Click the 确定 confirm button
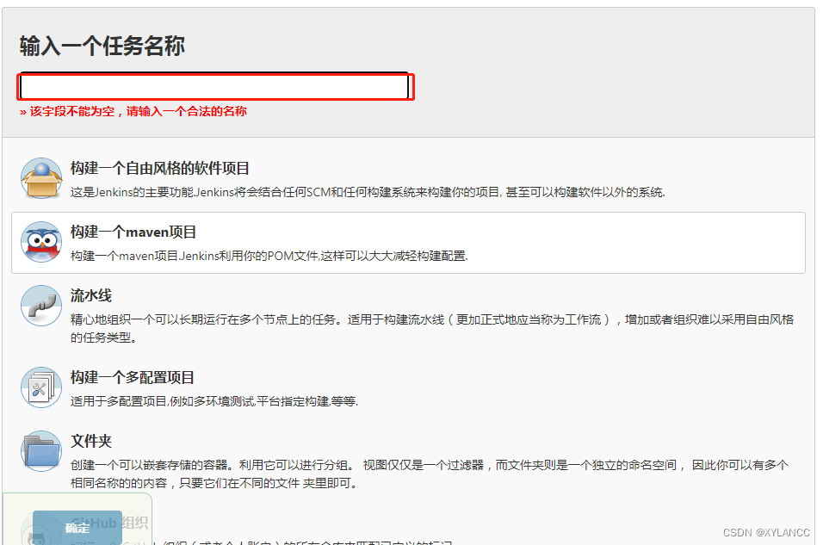The image size is (823, 545). tap(77, 528)
